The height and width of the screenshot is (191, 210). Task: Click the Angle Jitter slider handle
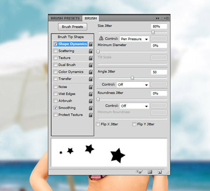tap(132, 78)
